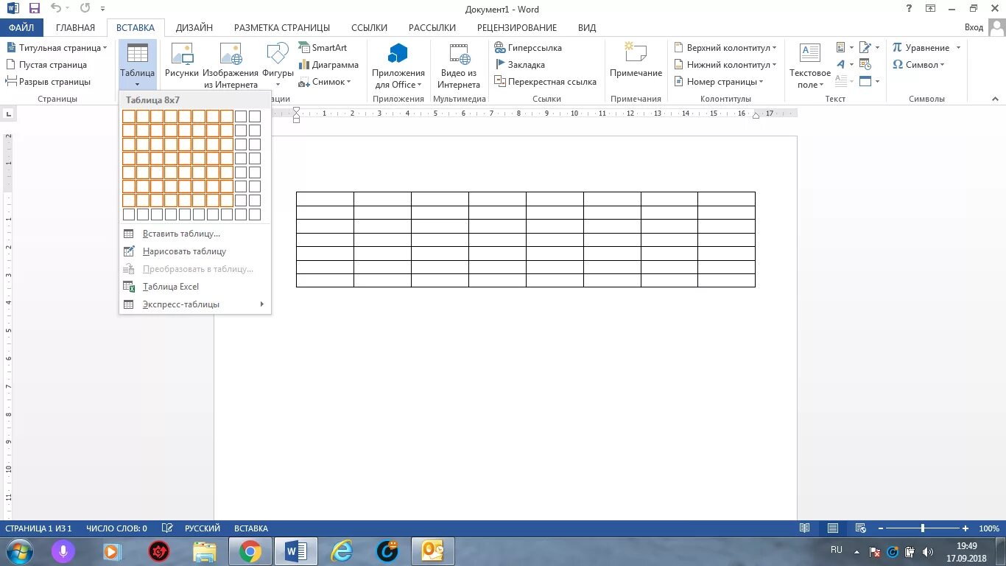Screen dimensions: 1006x566
Task: Click Вход to sign in
Action: pyautogui.click(x=974, y=27)
